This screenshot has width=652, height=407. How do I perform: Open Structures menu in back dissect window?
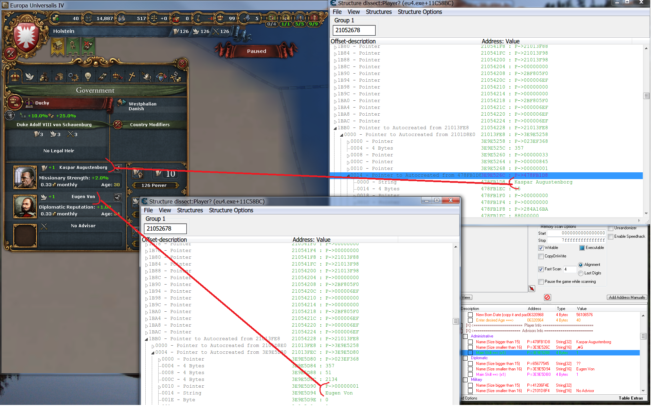[x=379, y=12]
